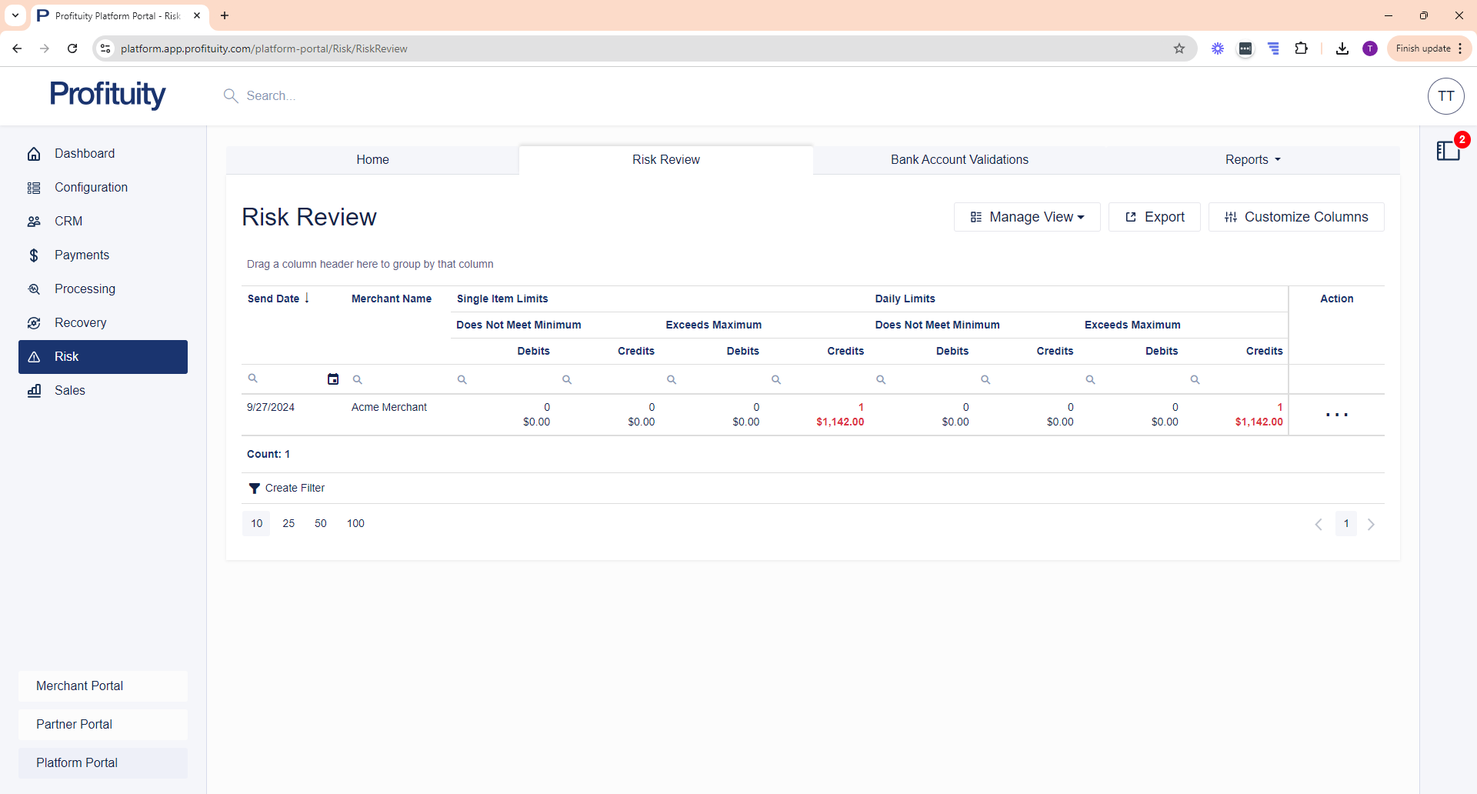1477x794 pixels.
Task: Open the browser extensions puzzle icon
Action: [x=1302, y=48]
